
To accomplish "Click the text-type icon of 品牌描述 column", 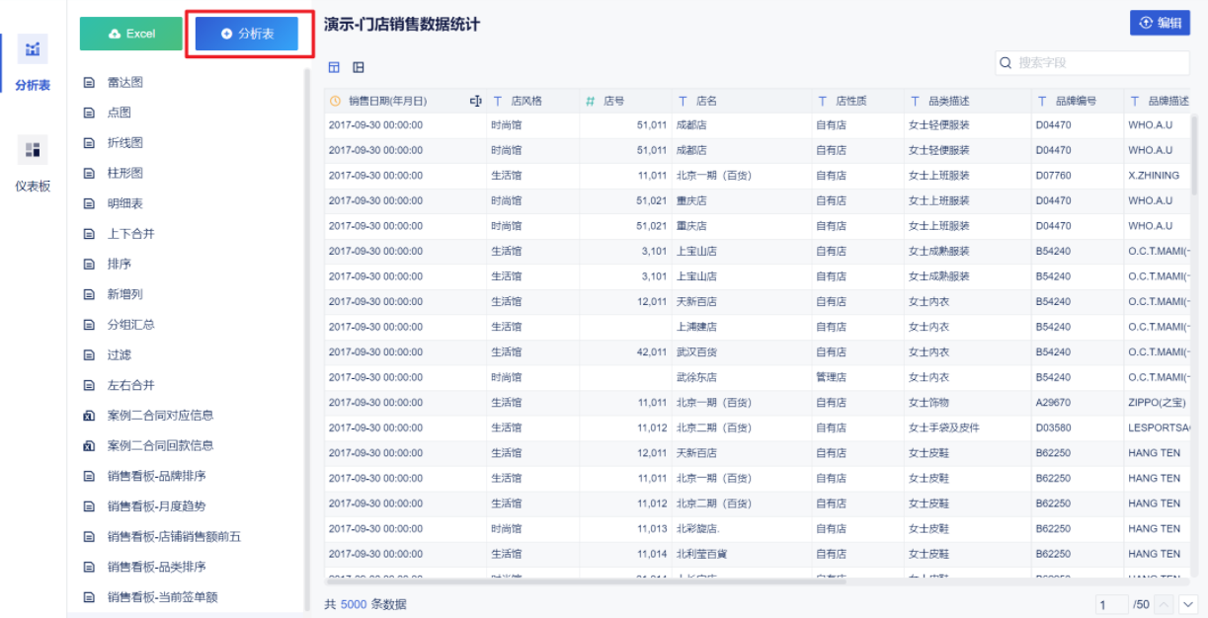I will pos(1135,101).
